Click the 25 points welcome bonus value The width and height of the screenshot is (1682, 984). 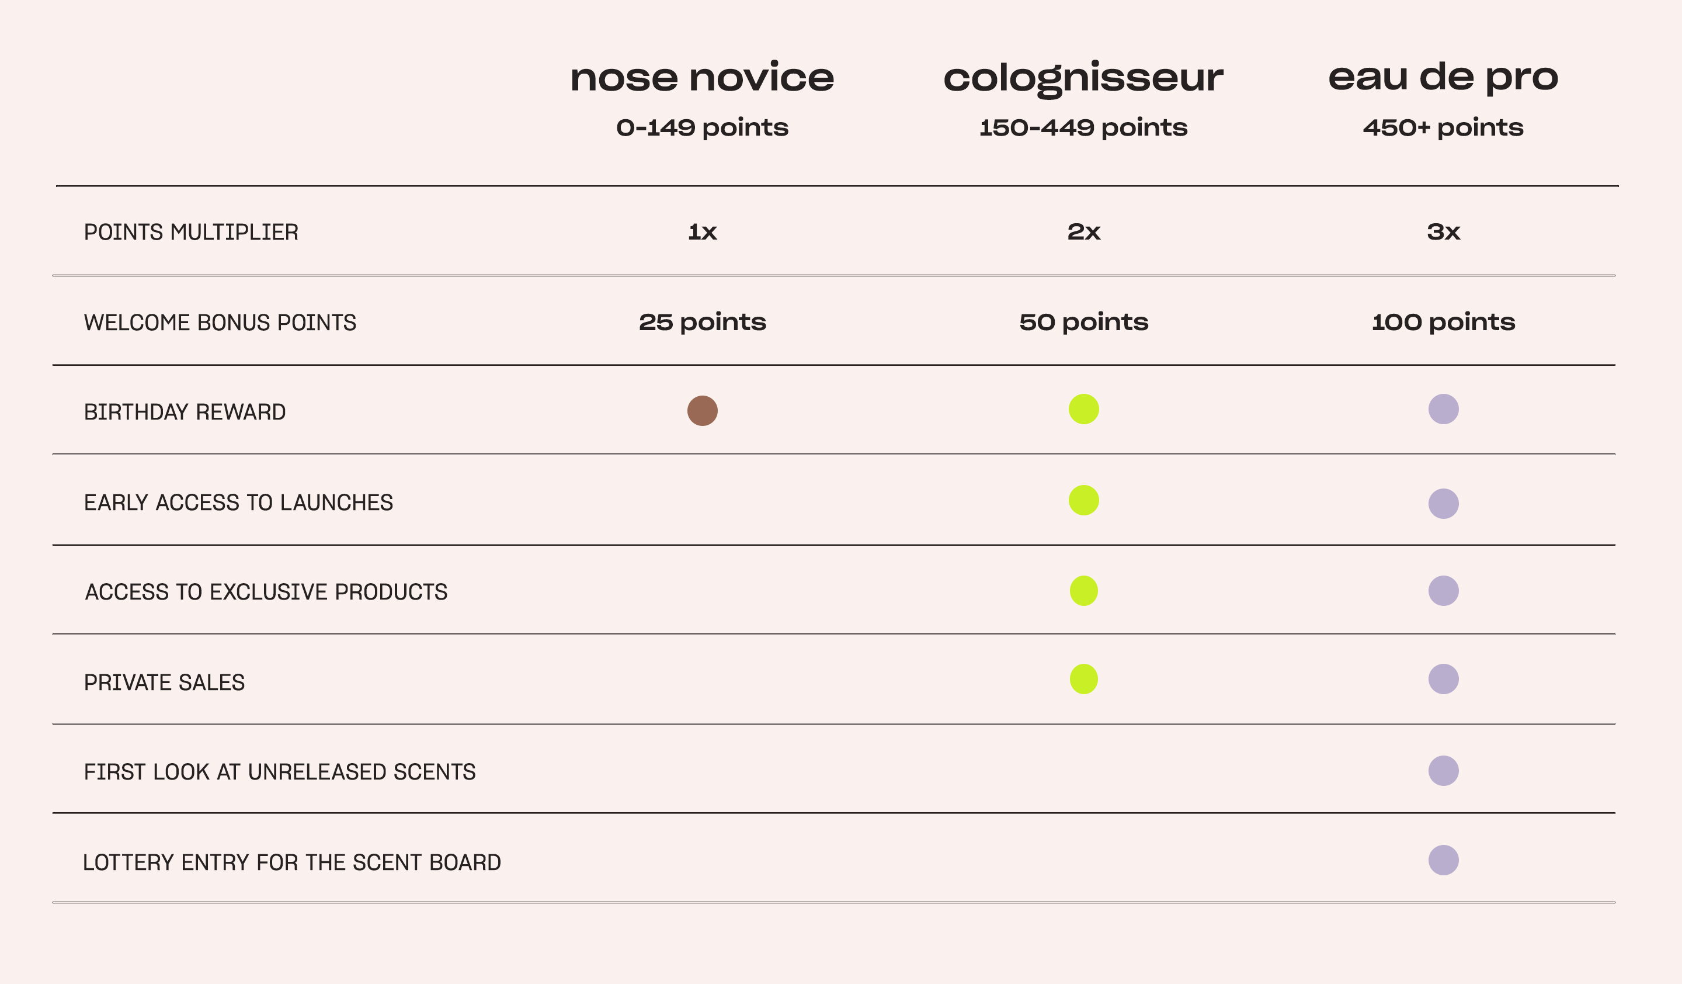(x=702, y=323)
